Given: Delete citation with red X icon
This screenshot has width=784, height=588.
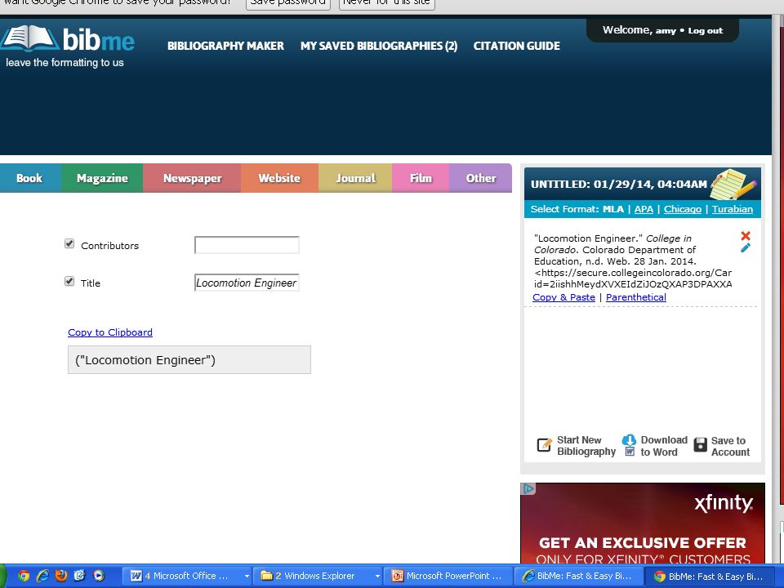Looking at the screenshot, I should click(746, 235).
